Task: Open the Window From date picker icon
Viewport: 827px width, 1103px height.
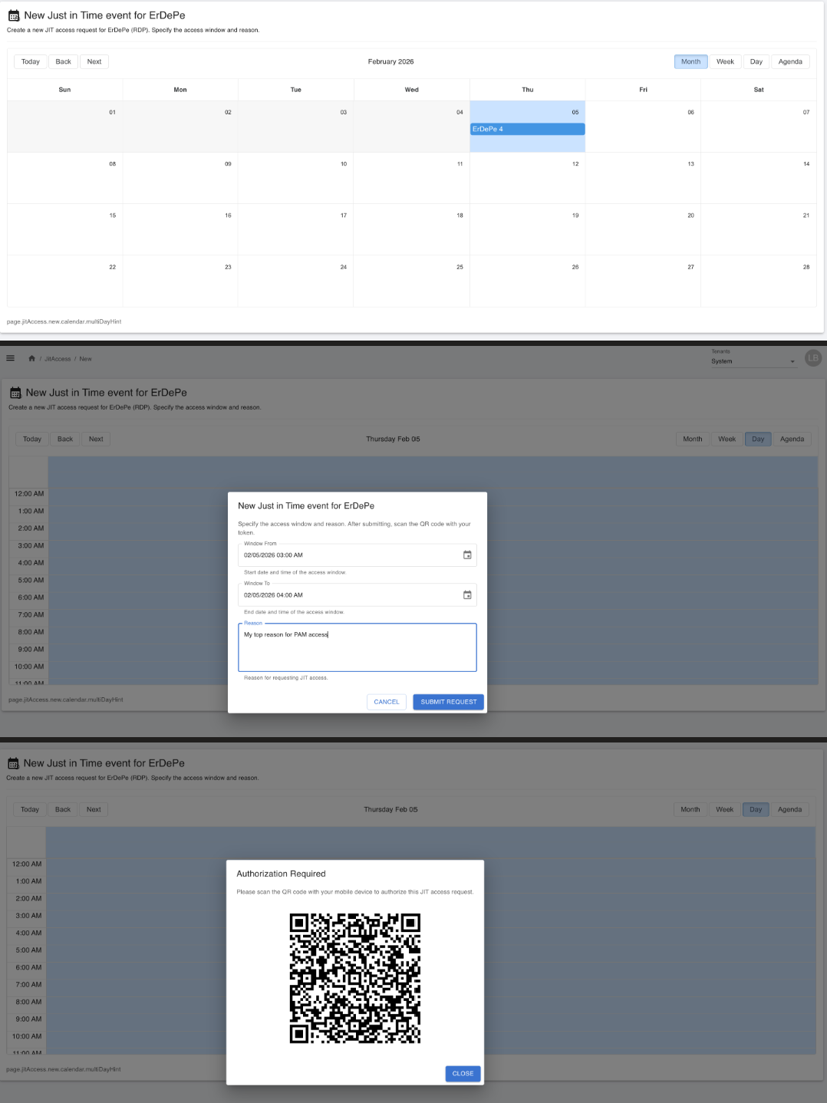Action: (467, 555)
